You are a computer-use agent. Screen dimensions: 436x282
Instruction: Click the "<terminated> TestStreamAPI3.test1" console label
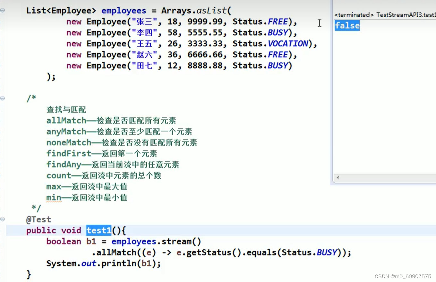coord(385,15)
